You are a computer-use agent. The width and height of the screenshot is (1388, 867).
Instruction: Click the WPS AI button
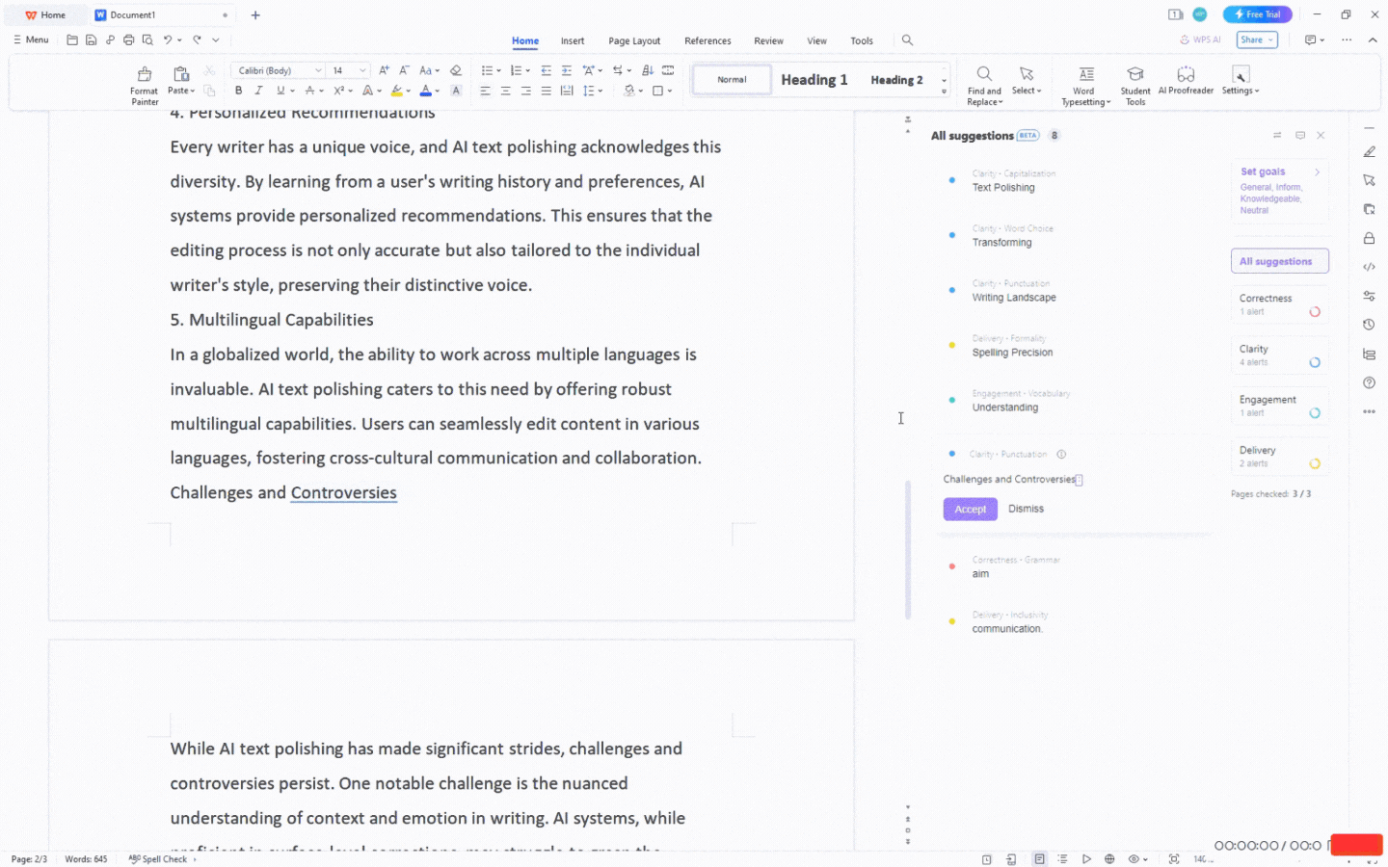tap(1200, 39)
